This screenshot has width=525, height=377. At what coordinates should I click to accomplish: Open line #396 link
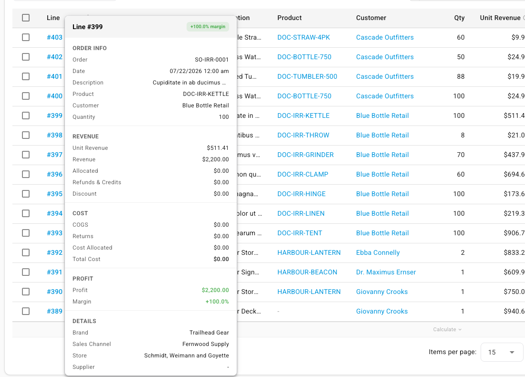(54, 174)
